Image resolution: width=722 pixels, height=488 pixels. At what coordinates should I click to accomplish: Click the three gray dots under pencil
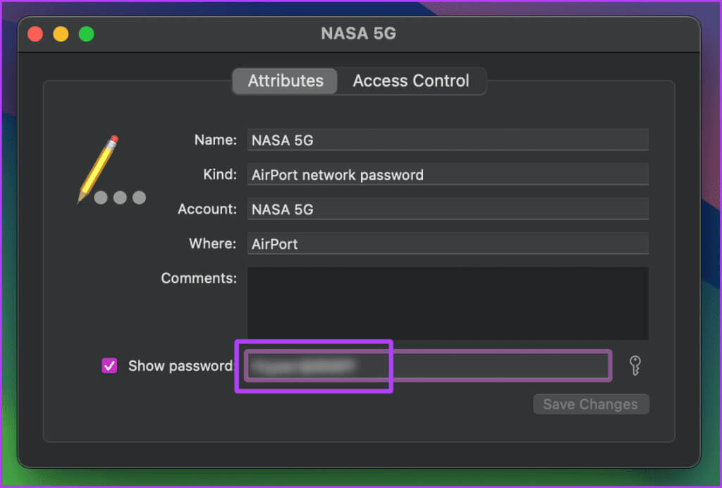click(x=120, y=197)
